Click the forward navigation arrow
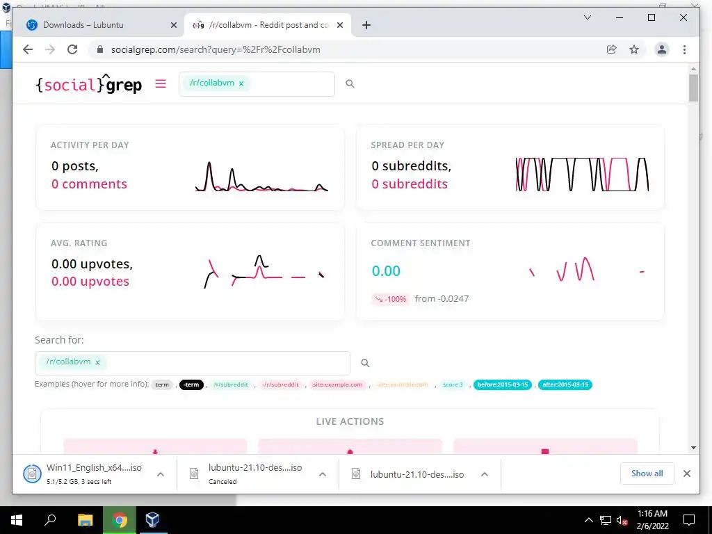 (50, 49)
